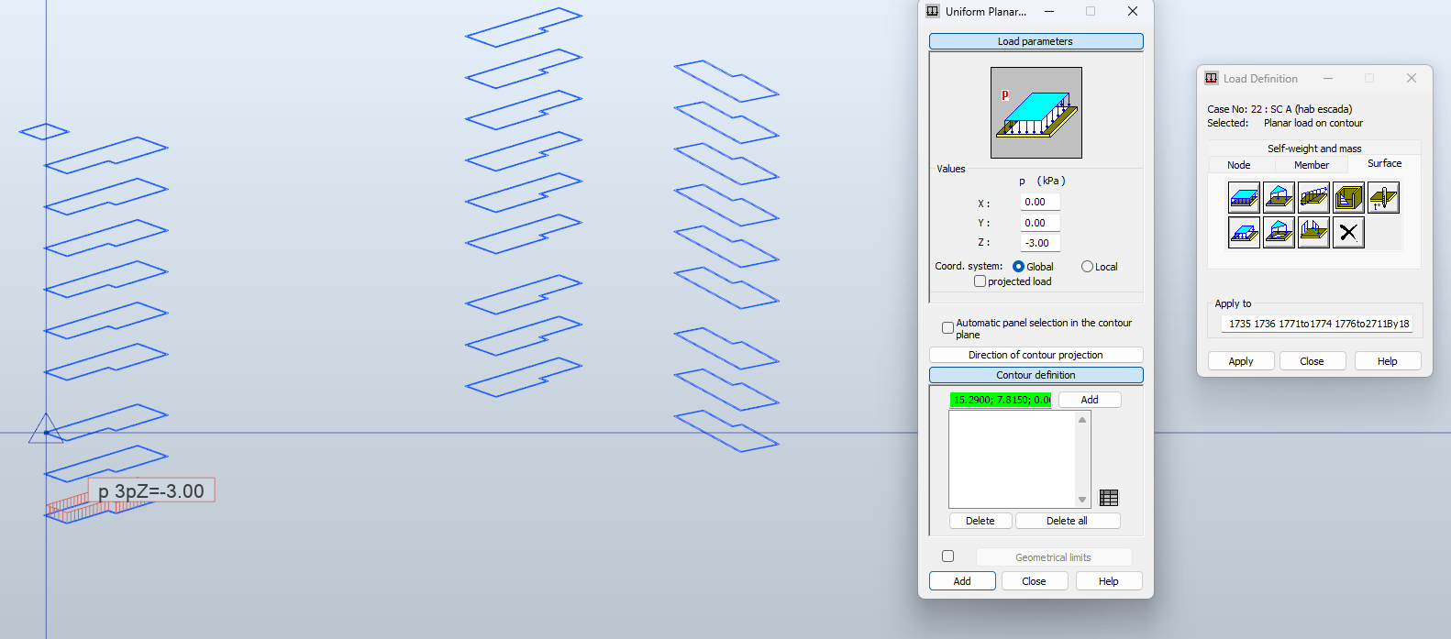Collapse the Contour definition section
The image size is (1451, 639).
(1036, 375)
